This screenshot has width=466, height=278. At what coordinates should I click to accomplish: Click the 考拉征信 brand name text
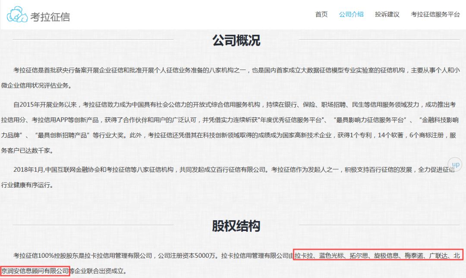tap(50, 17)
